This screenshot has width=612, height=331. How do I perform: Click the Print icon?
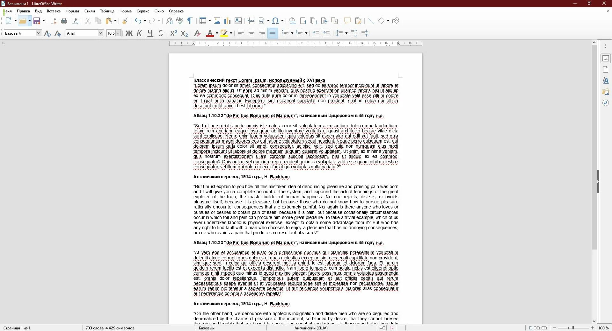point(64,21)
